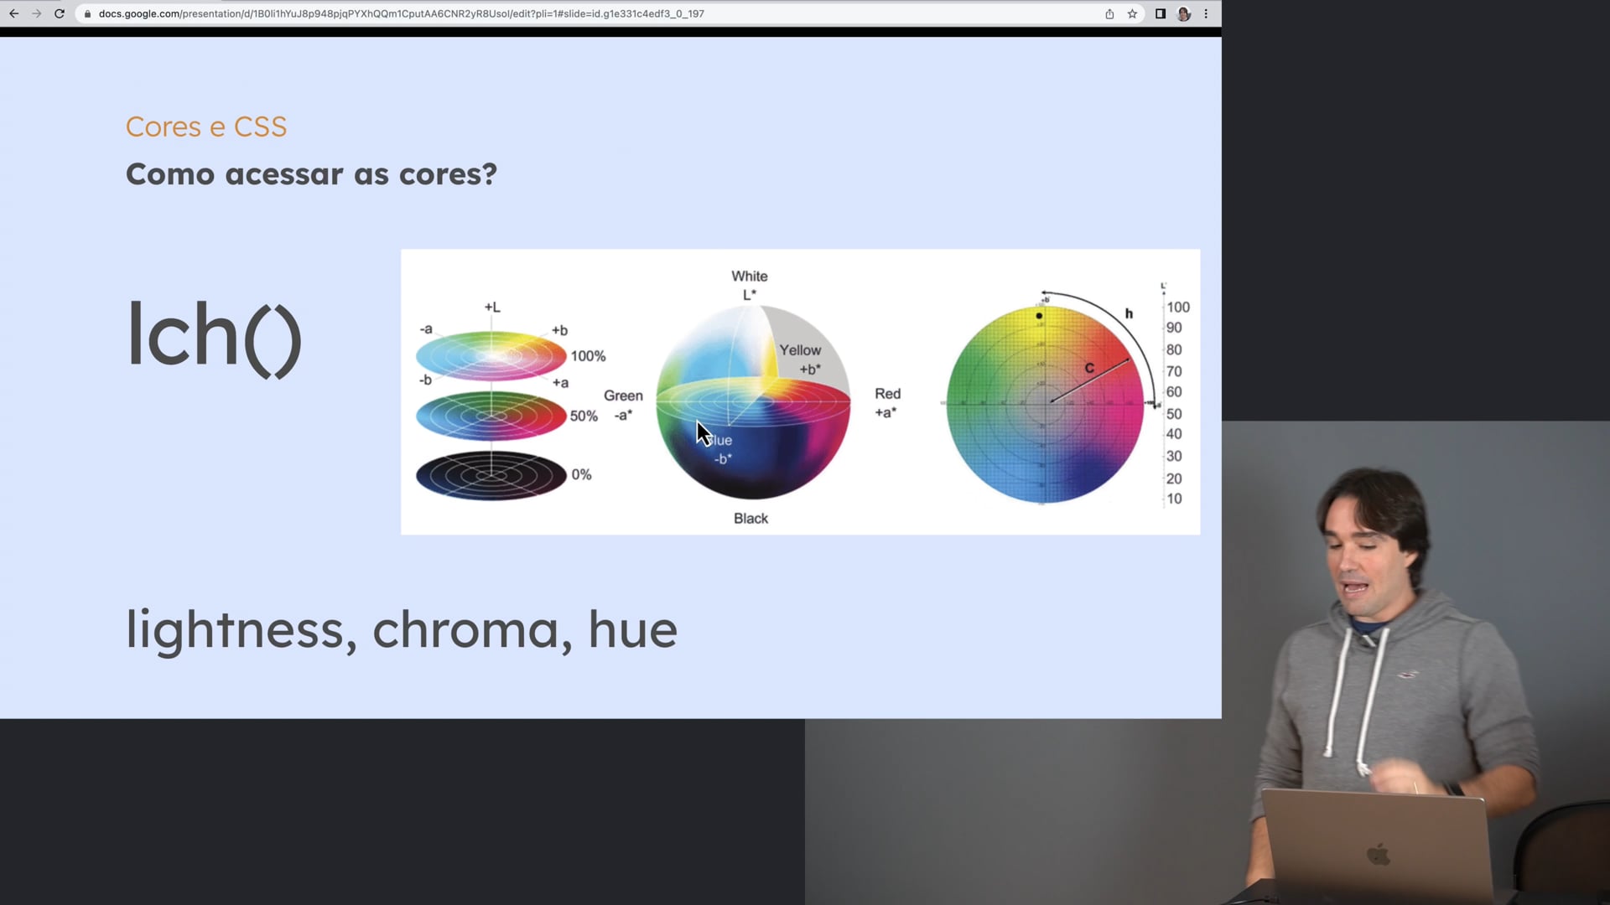Open the Chrome profile avatar

1184,13
